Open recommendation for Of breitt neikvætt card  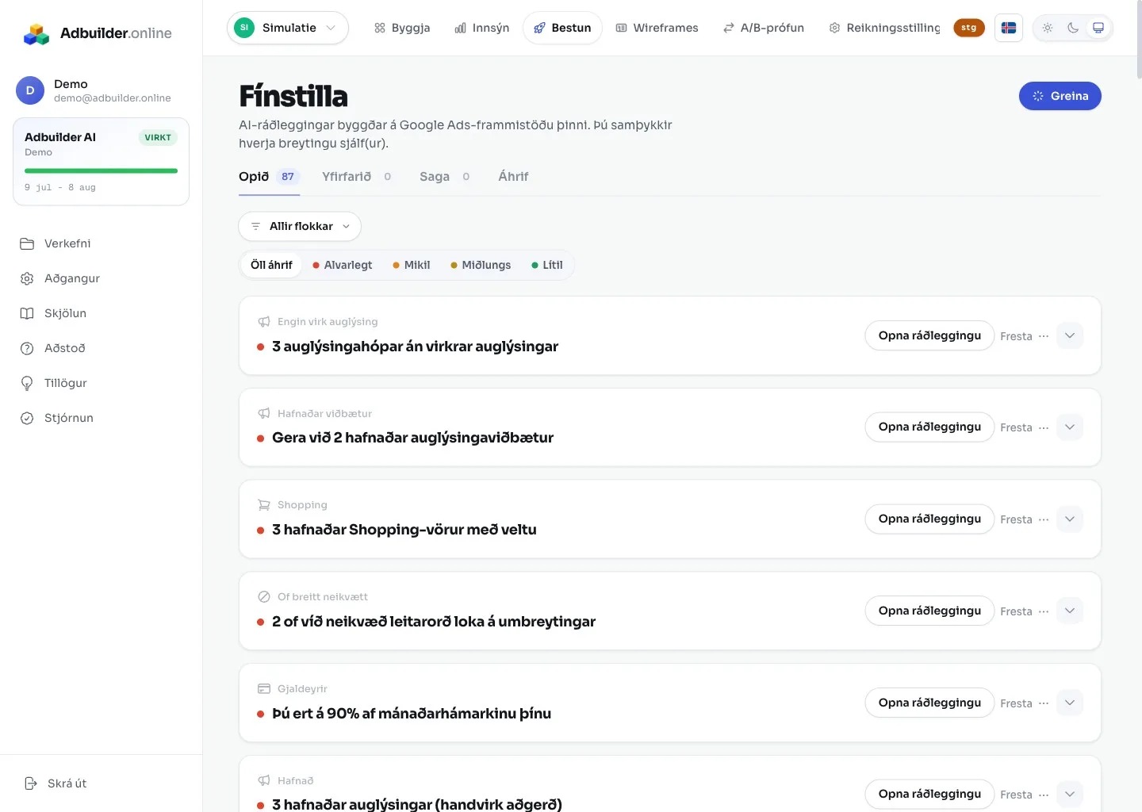coord(929,611)
